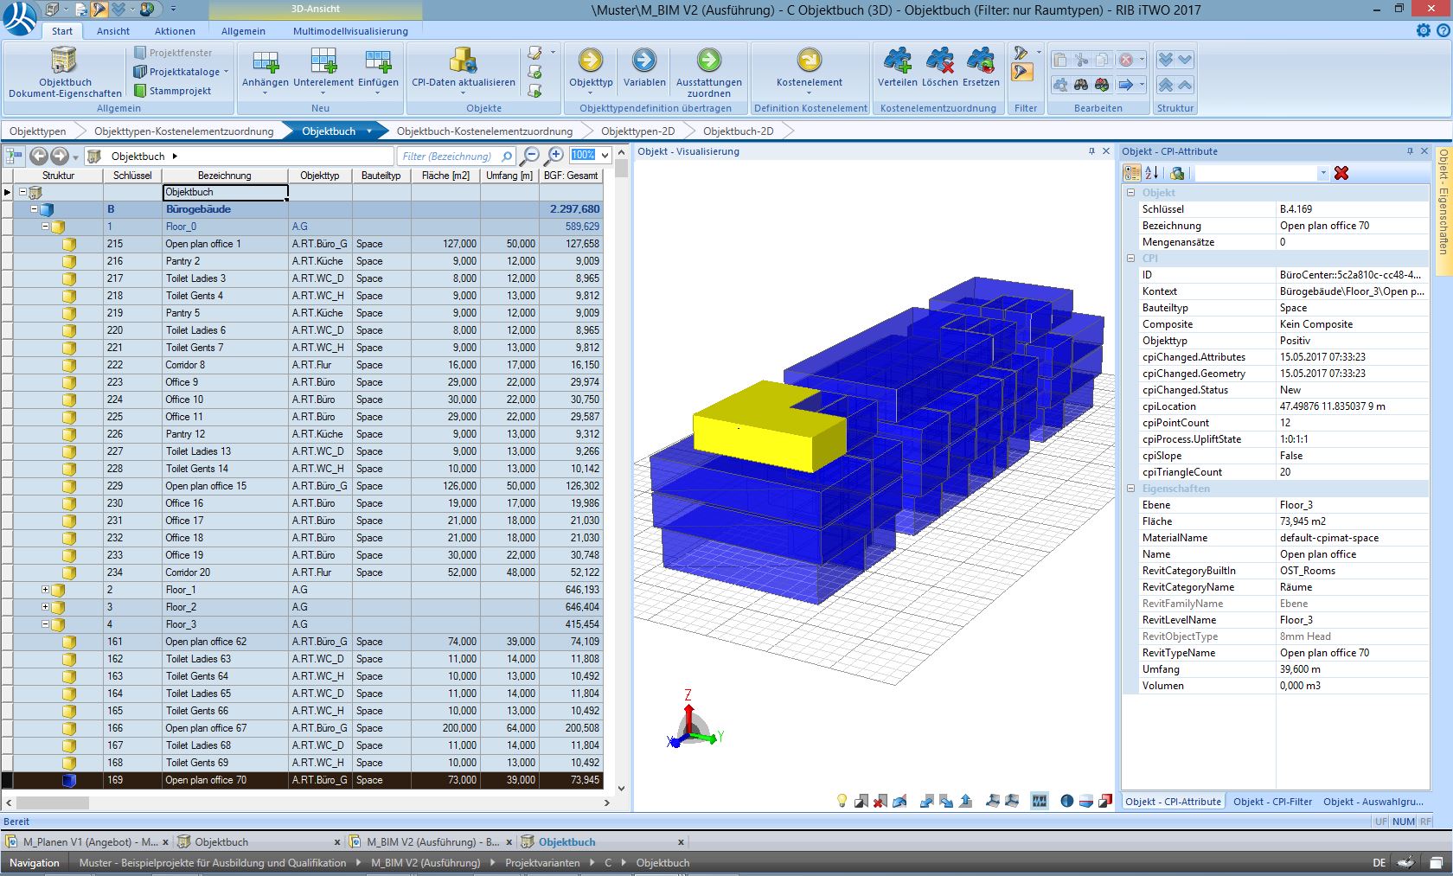Image resolution: width=1453 pixels, height=876 pixels.
Task: Open the zoom percentage dropdown
Action: 605,156
